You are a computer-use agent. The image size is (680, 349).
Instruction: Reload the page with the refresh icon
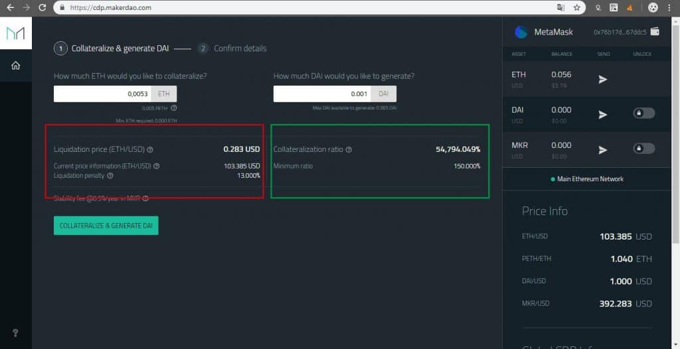[42, 7]
